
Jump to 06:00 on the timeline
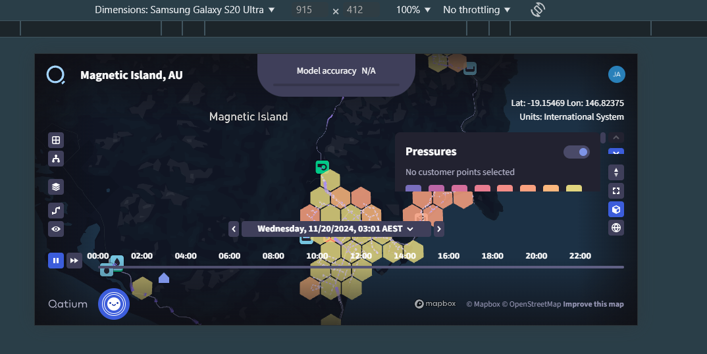(229, 256)
